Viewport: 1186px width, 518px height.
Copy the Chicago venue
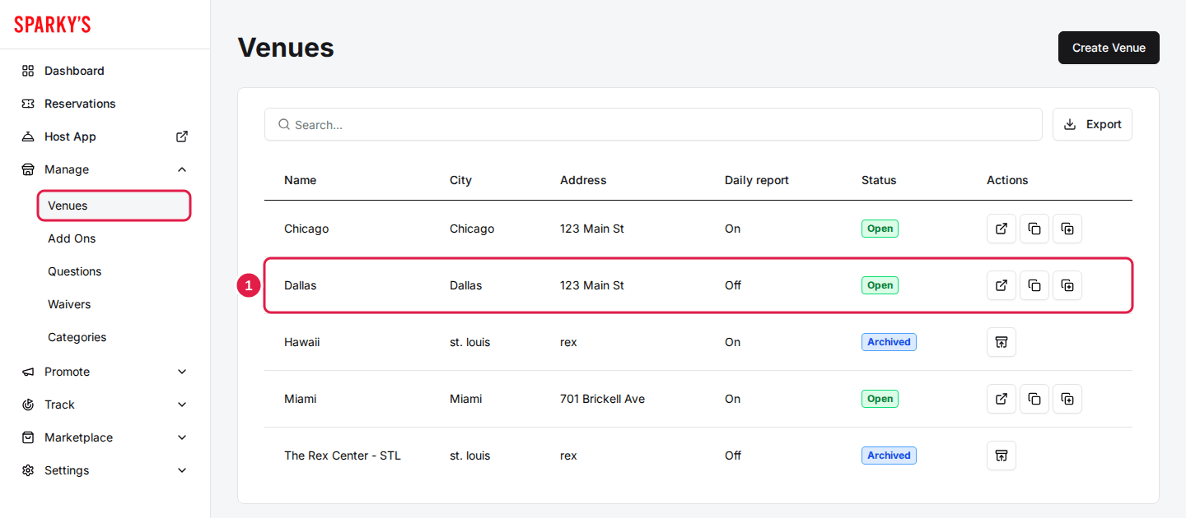point(1034,229)
